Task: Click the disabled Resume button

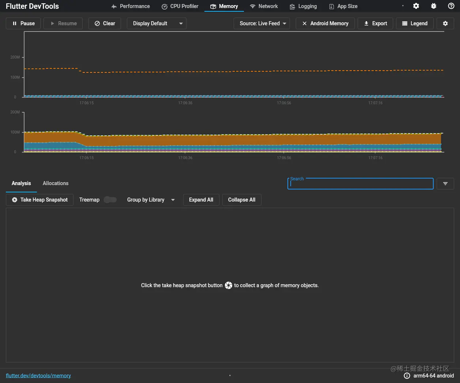Action: (x=63, y=23)
